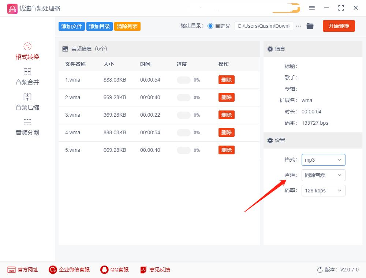The width and height of the screenshot is (366, 278).
Task: Open the 官方网址 official website icon
Action: tap(12, 270)
